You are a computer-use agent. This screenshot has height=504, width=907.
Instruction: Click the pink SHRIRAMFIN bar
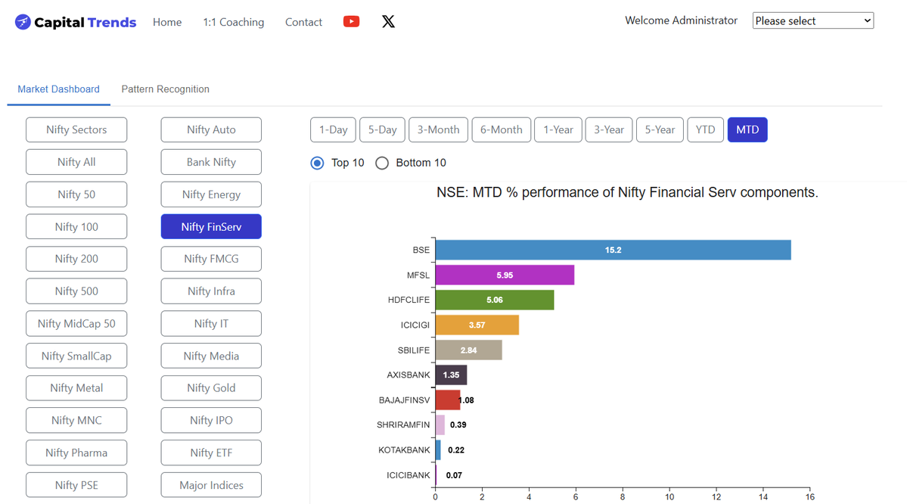click(x=440, y=425)
